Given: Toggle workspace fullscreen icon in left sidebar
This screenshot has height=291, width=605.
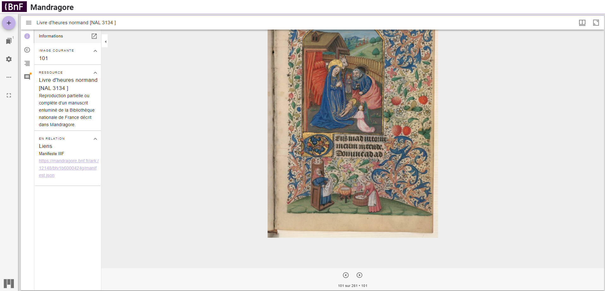Looking at the screenshot, I should (x=9, y=95).
